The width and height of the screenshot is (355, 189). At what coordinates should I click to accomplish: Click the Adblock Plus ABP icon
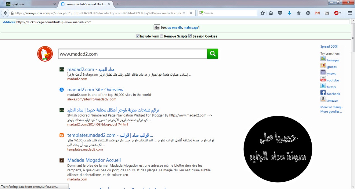[x=336, y=13]
